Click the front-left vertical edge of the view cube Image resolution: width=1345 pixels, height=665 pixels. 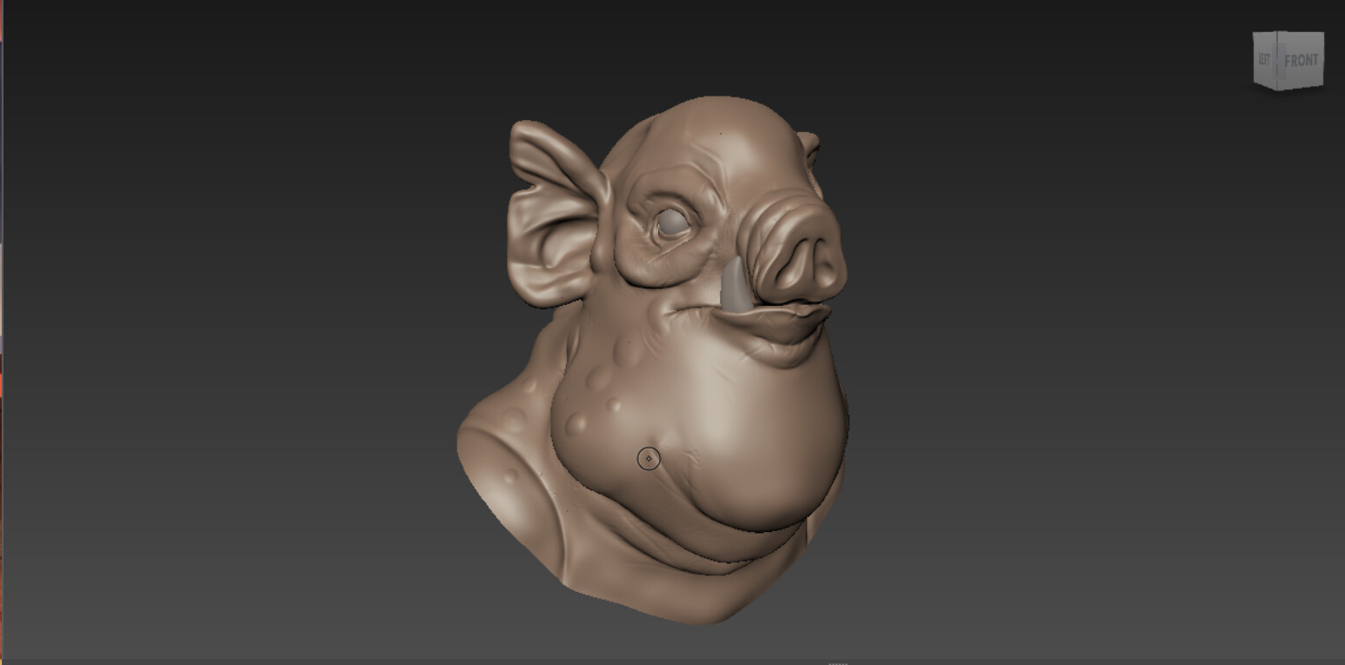(1277, 59)
